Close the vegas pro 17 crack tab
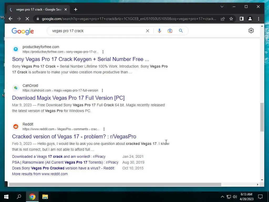Viewport: 269px width, 202px height. [x=65, y=9]
